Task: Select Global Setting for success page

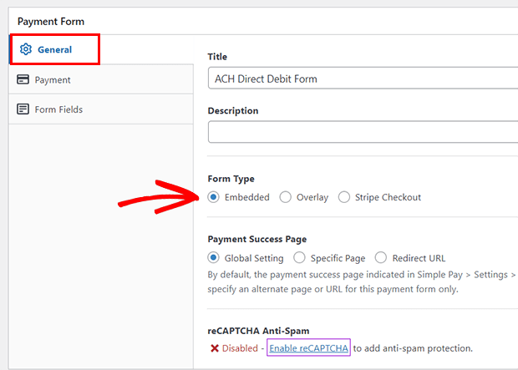Action: pos(214,258)
